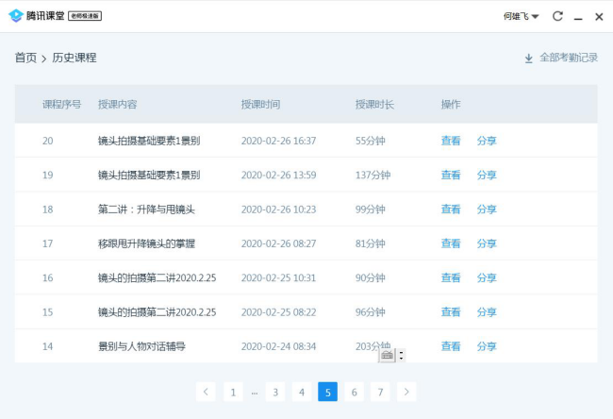
Task: Open 全部考勤记录 attendance records link
Action: point(568,58)
